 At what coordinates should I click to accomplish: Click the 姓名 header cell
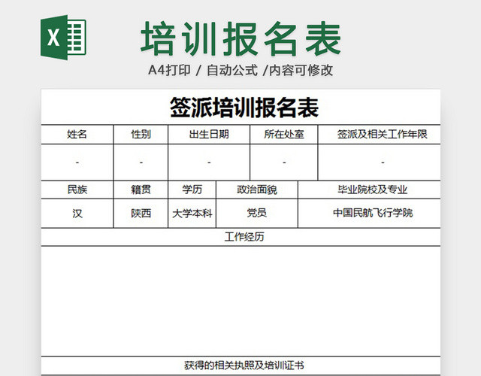(77, 135)
